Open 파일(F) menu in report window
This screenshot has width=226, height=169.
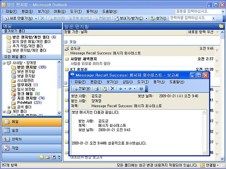pos(80,82)
